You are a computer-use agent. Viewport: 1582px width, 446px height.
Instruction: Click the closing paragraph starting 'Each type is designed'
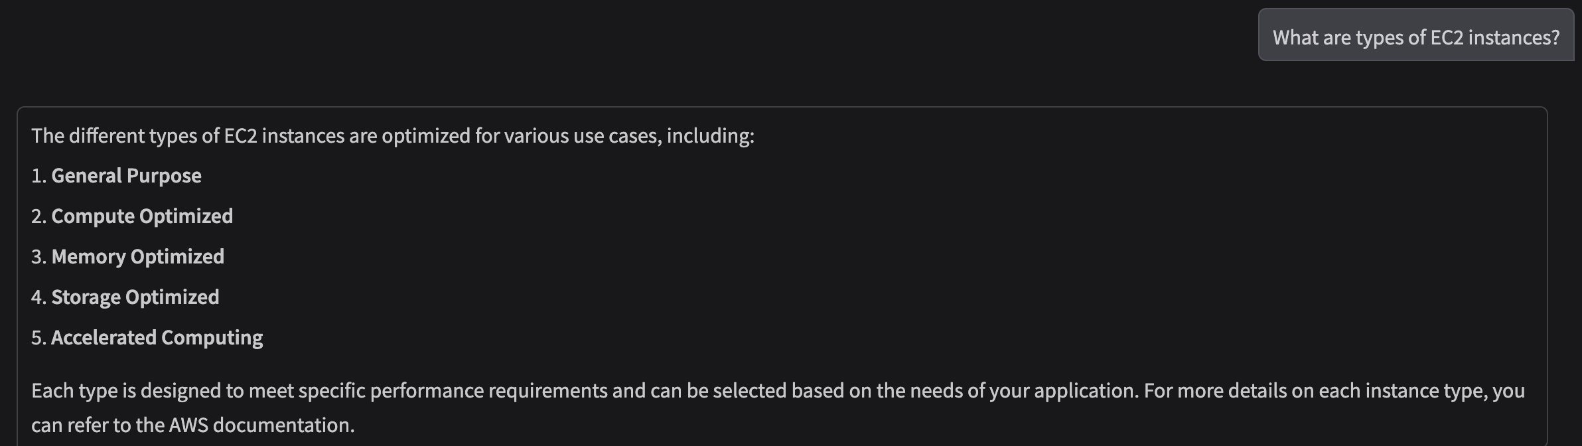[776, 391]
